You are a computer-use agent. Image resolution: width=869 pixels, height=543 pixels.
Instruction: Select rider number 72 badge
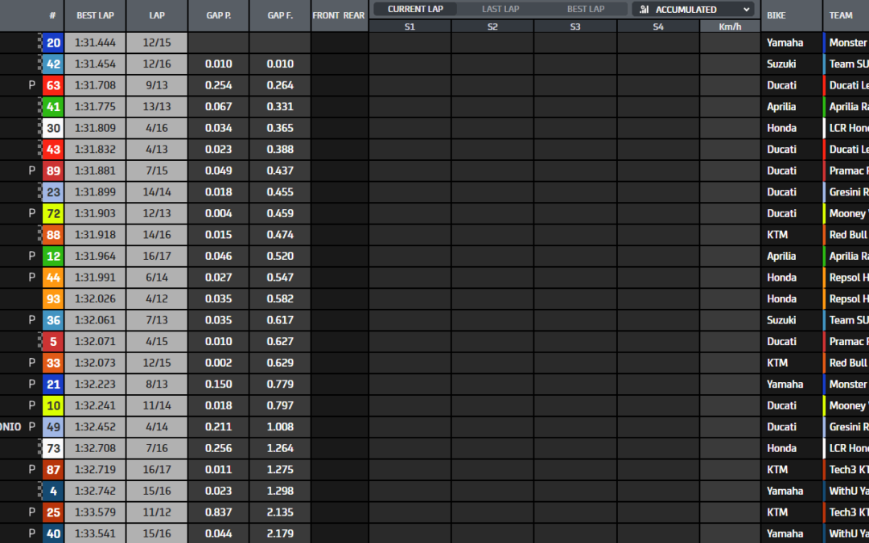point(53,213)
